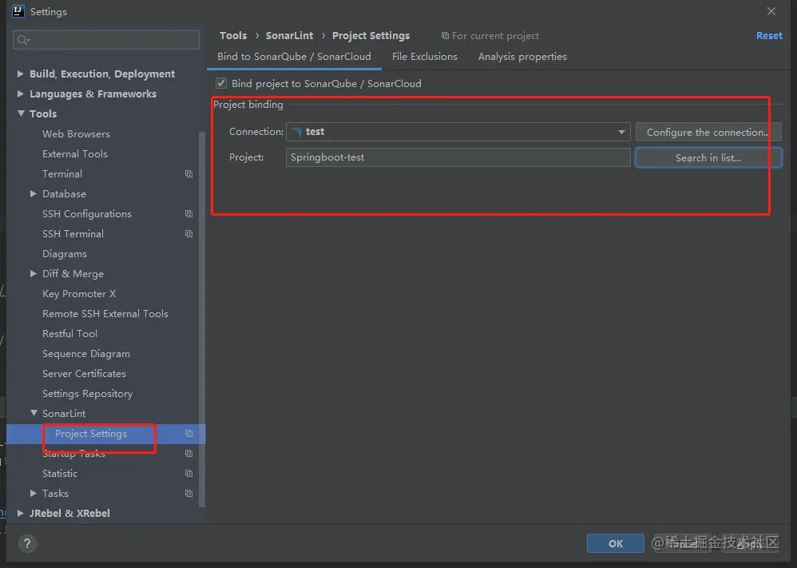The height and width of the screenshot is (568, 797).
Task: Open help with the question mark button
Action: 27,543
